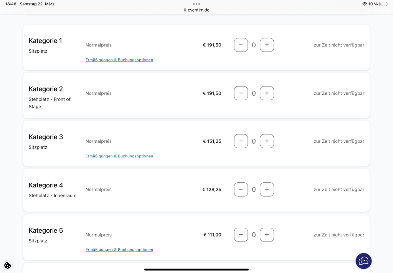Viewport: 393px width, 273px height.
Task: Tap plus for Kategorie 4 Innenraum
Action: point(267,189)
